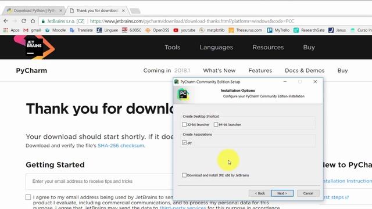Open the Apps bookmark grid icon

point(6,30)
